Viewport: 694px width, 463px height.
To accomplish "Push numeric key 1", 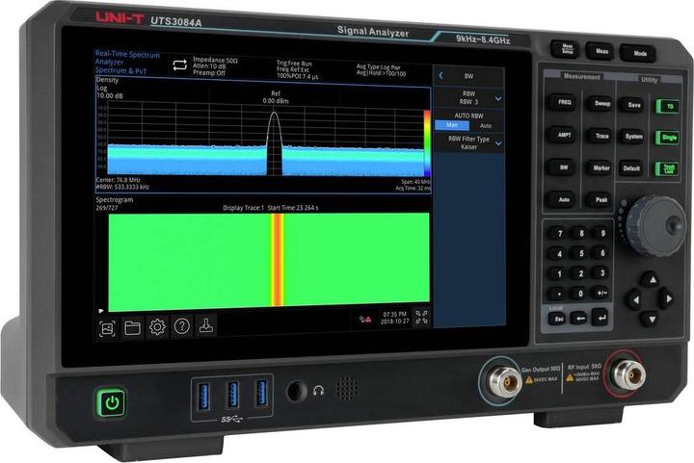I will click(x=559, y=274).
